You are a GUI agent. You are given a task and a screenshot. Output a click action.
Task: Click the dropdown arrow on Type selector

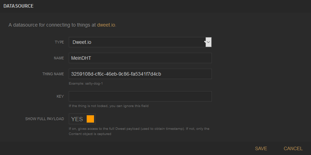click(208, 42)
